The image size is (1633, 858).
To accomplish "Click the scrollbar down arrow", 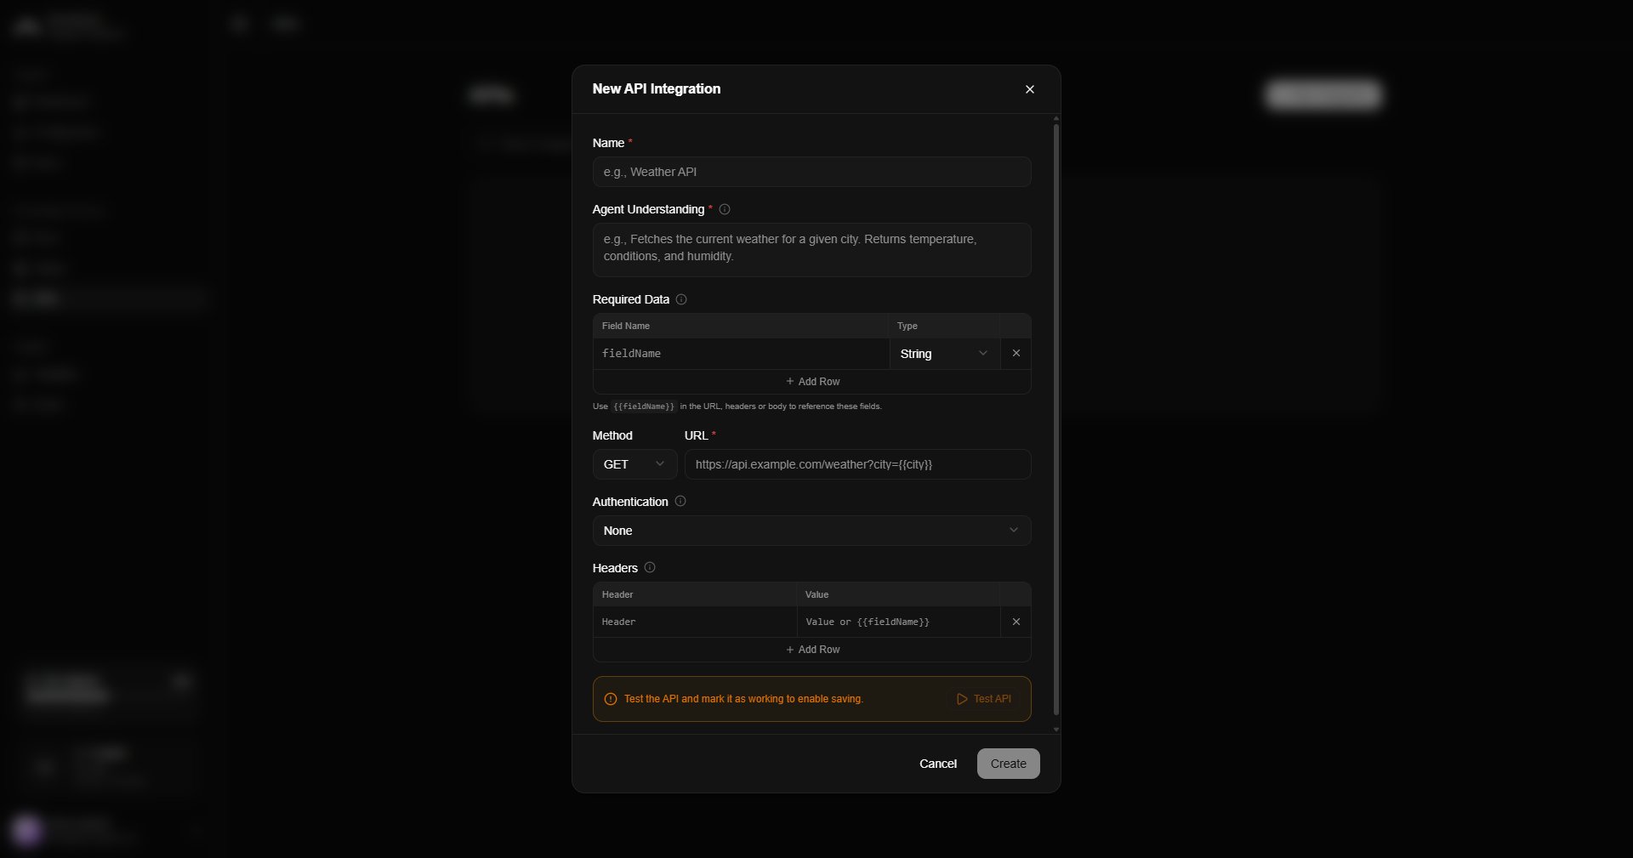I will (1056, 730).
